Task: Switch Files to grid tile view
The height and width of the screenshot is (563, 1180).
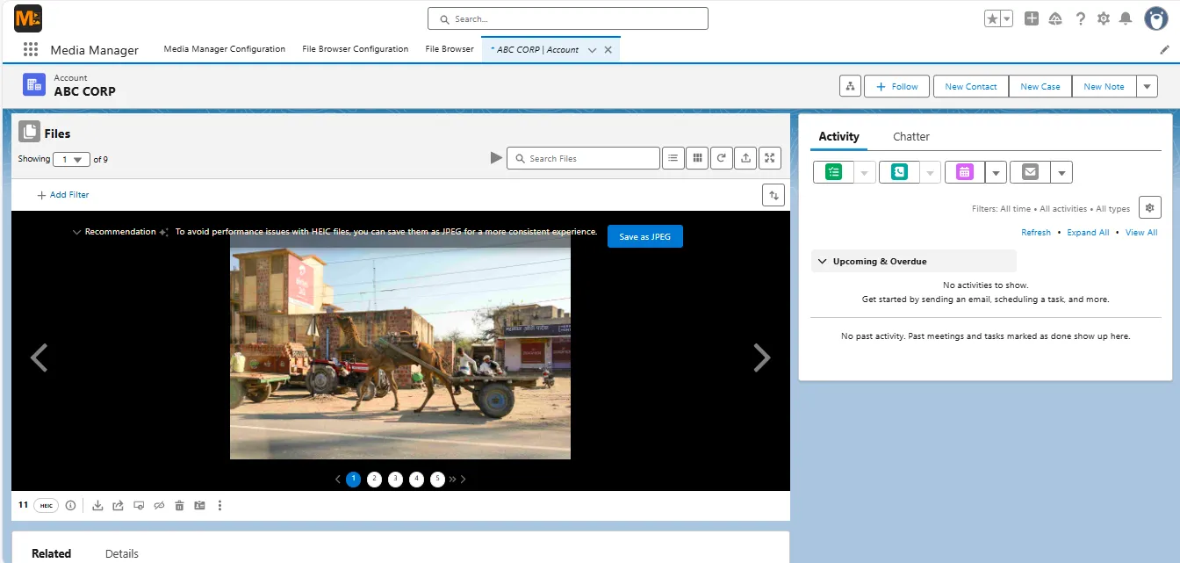Action: tap(697, 158)
